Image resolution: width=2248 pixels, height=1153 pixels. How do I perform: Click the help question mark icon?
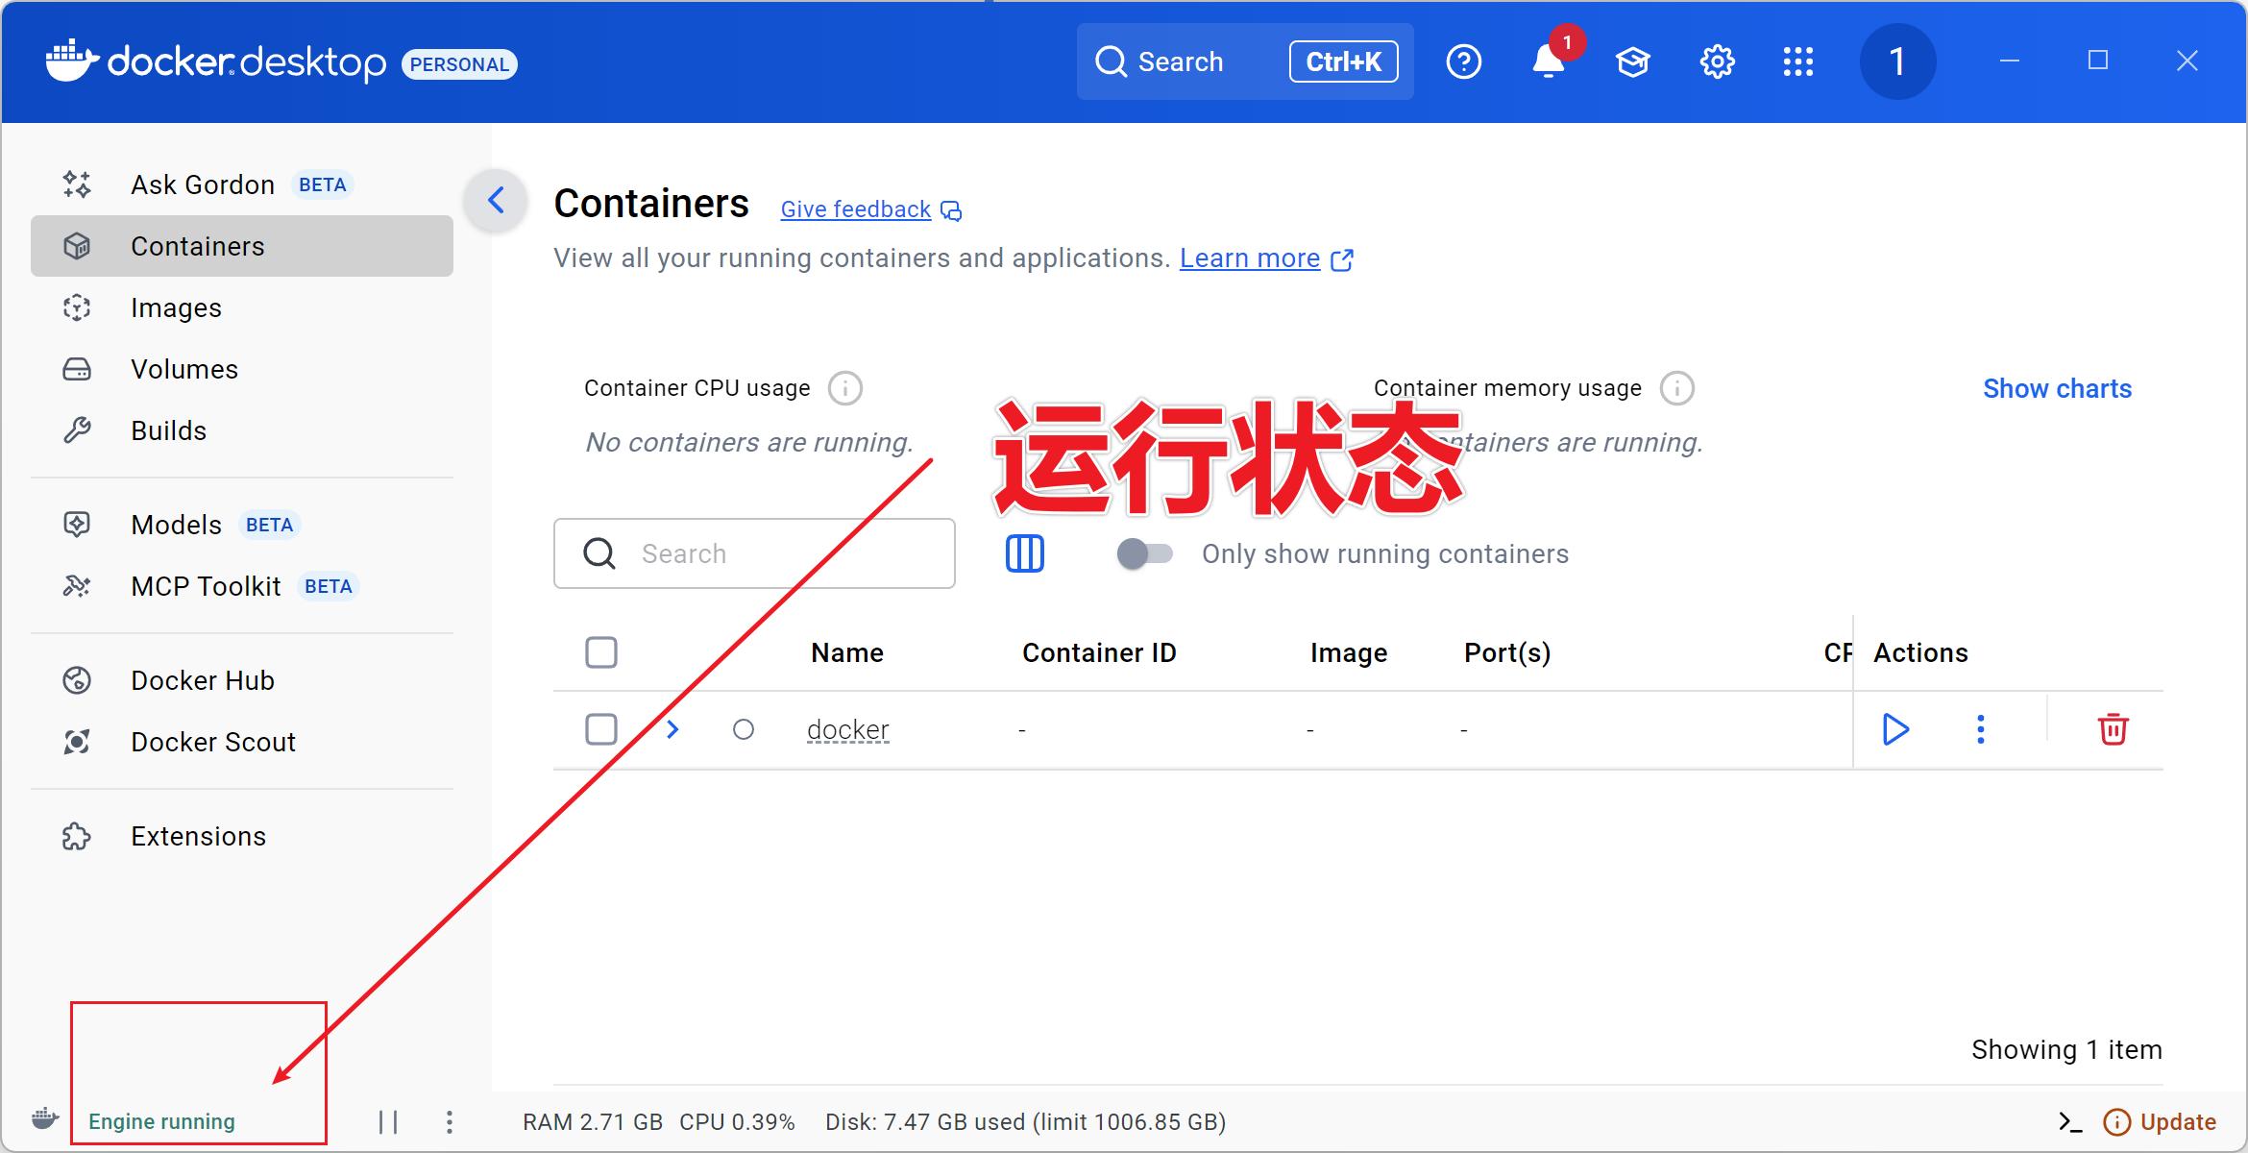pyautogui.click(x=1463, y=61)
